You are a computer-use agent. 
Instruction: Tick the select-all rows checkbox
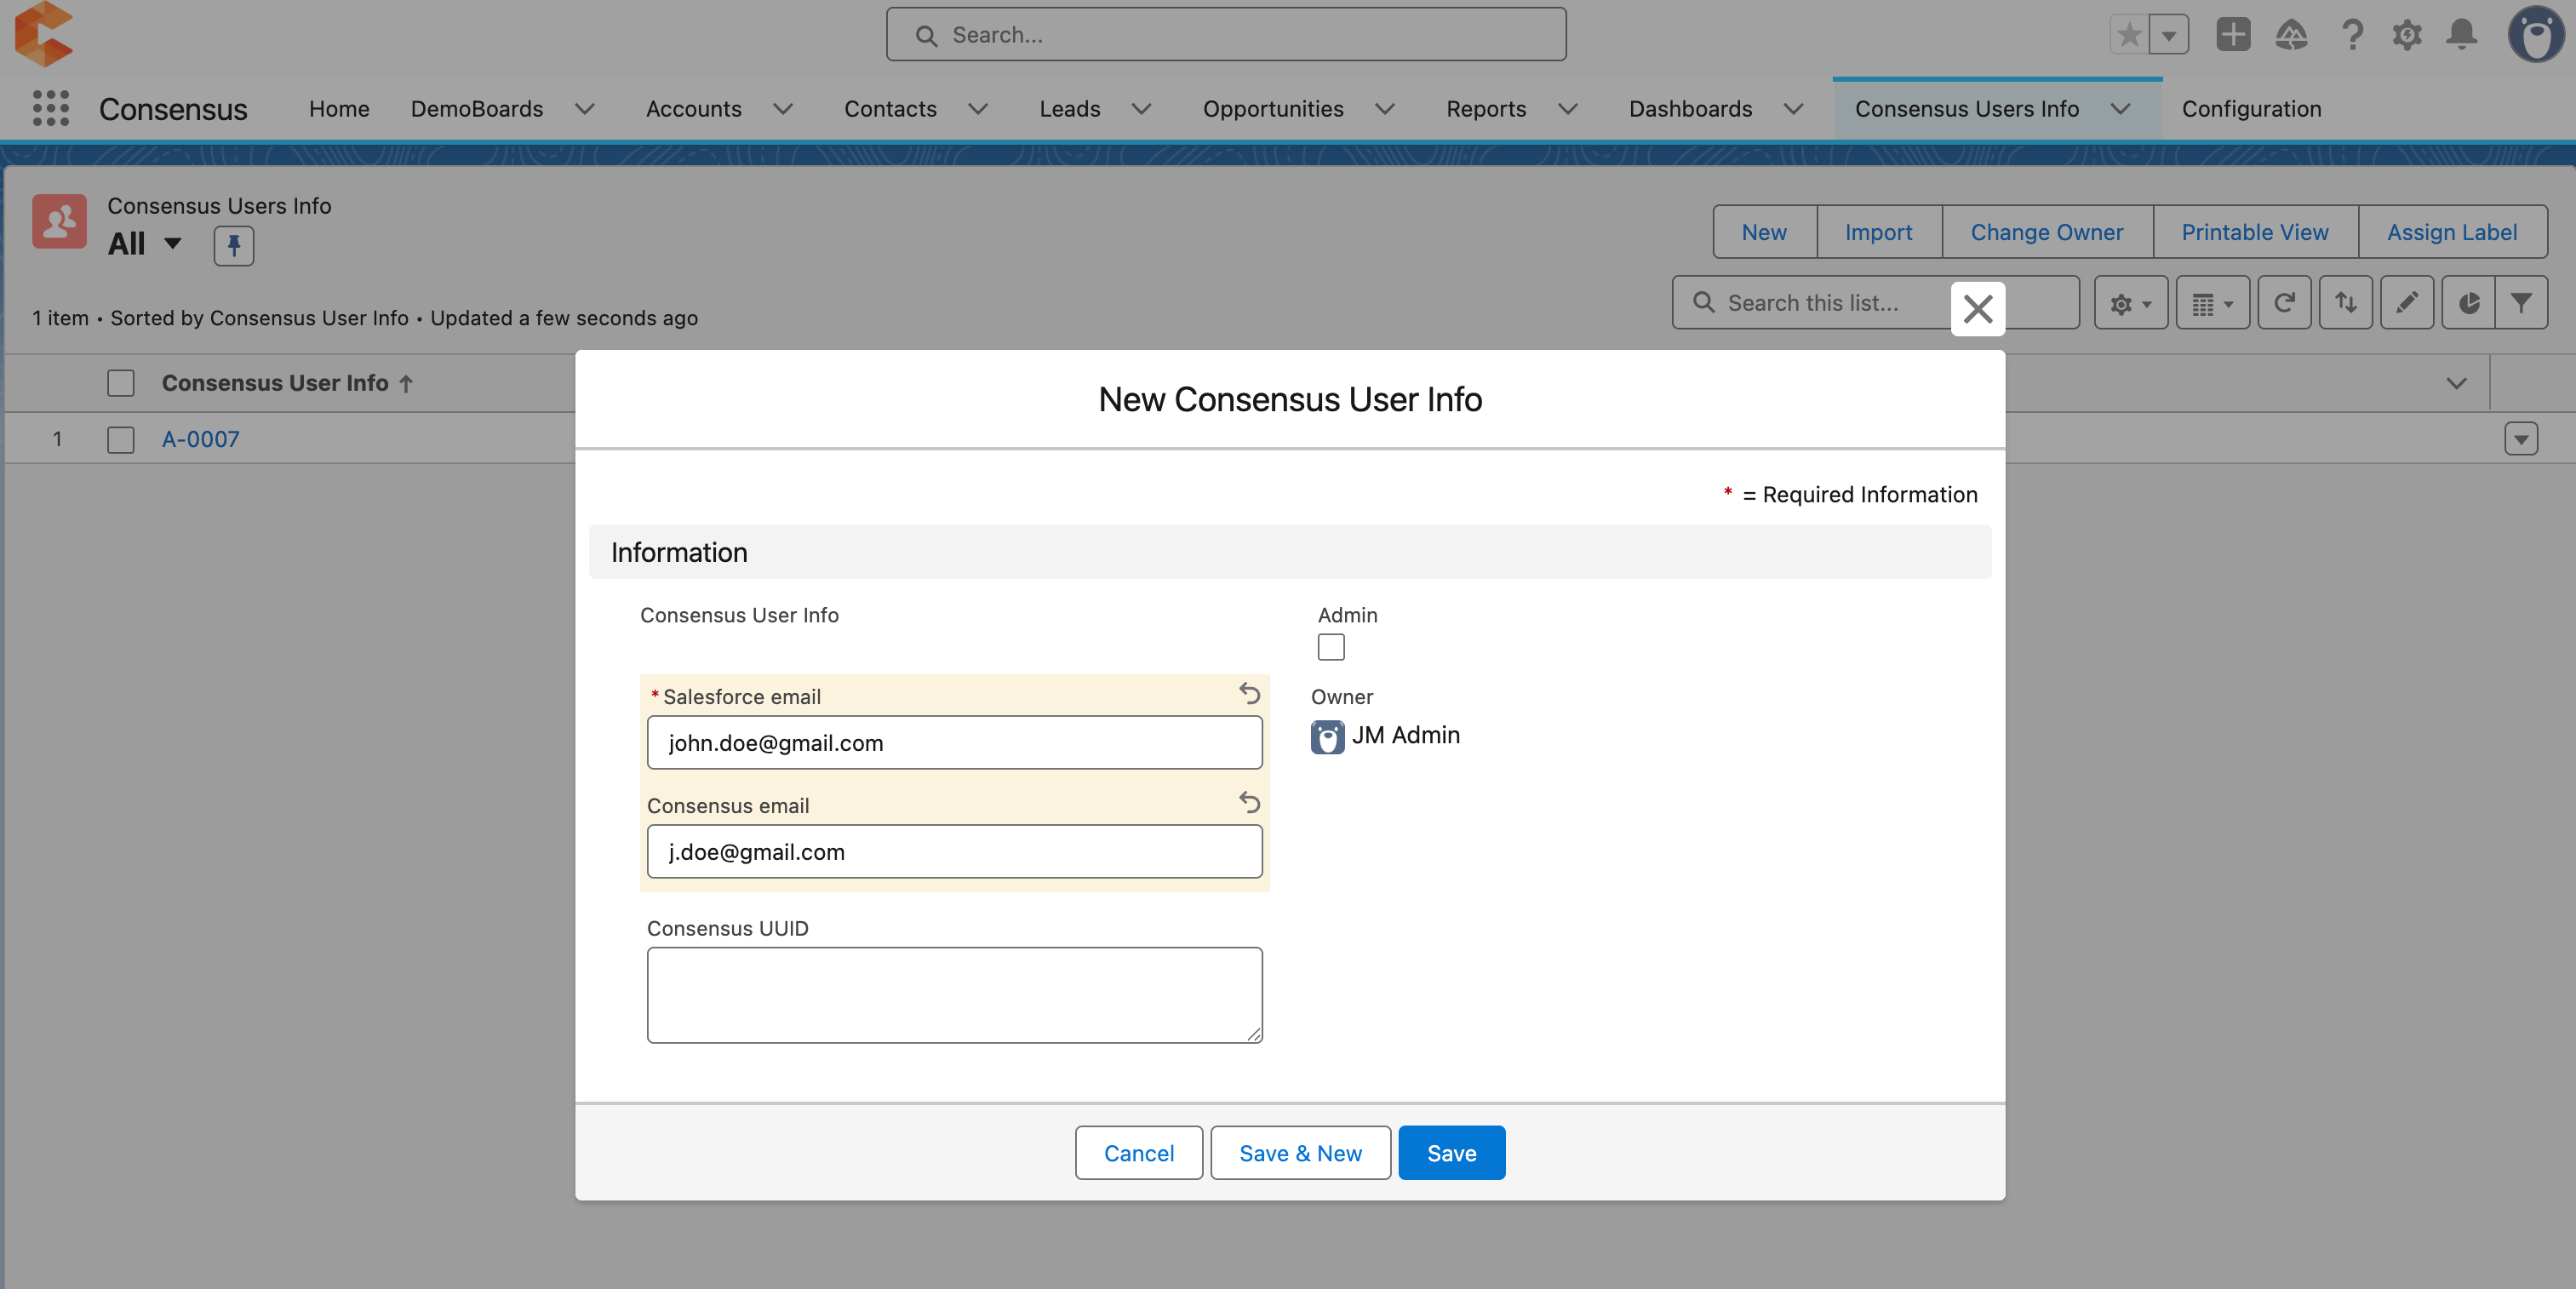click(121, 383)
